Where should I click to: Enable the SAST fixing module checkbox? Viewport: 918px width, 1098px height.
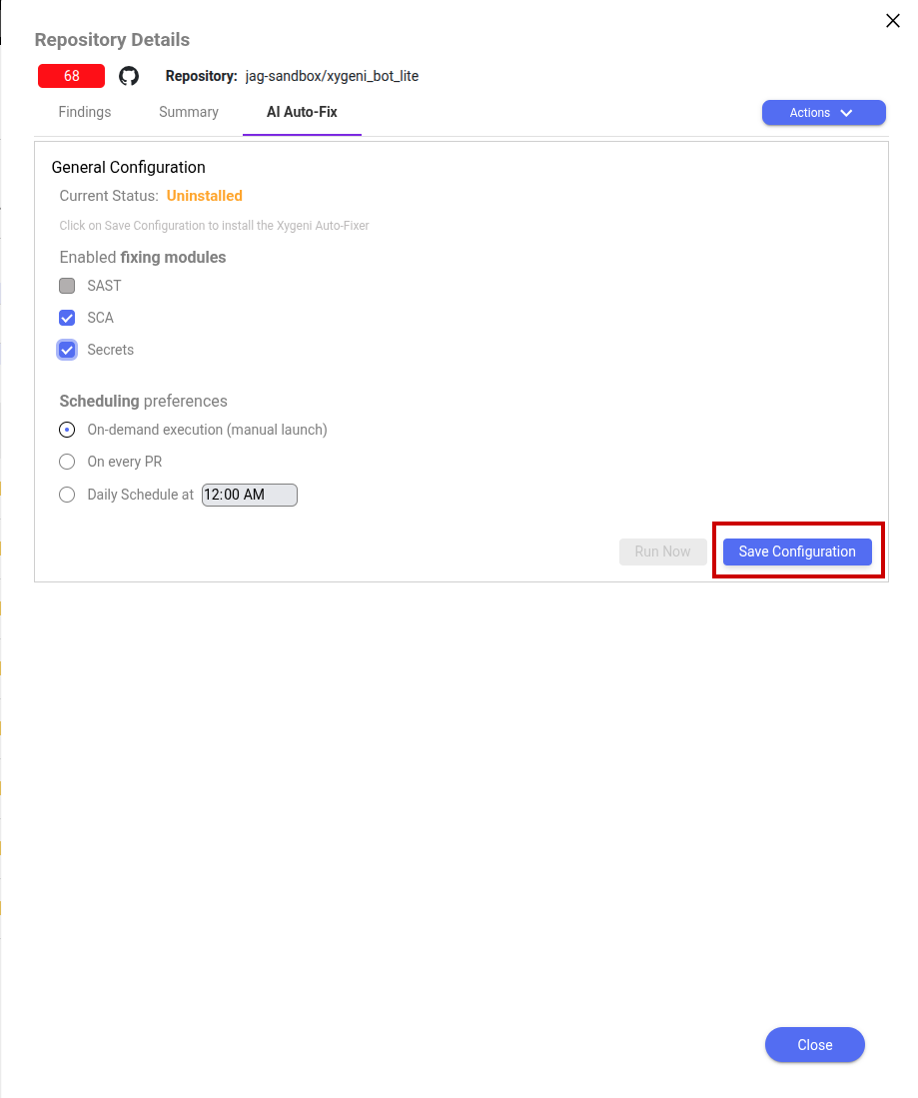pos(68,286)
